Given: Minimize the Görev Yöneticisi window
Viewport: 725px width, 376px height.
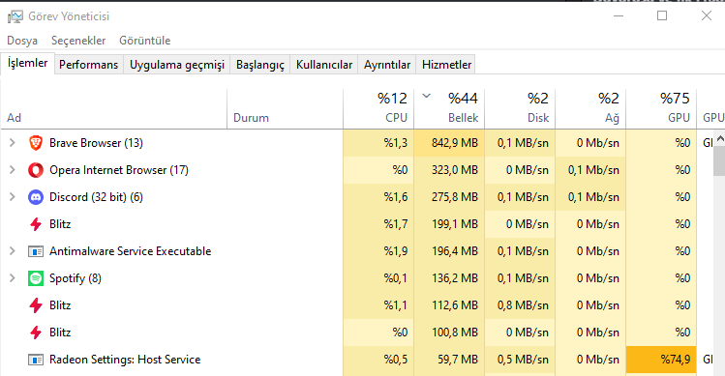Looking at the screenshot, I should [619, 15].
